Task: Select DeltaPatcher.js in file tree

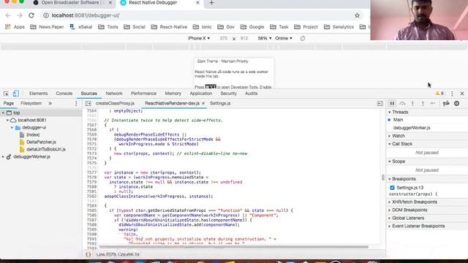Action: [x=41, y=142]
